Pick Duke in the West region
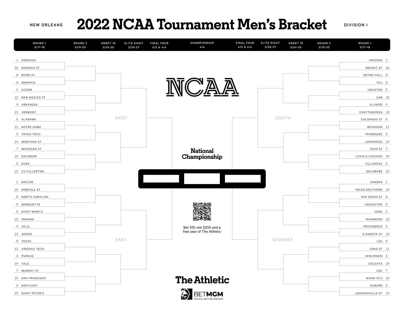404x312 pixels. click(x=26, y=164)
